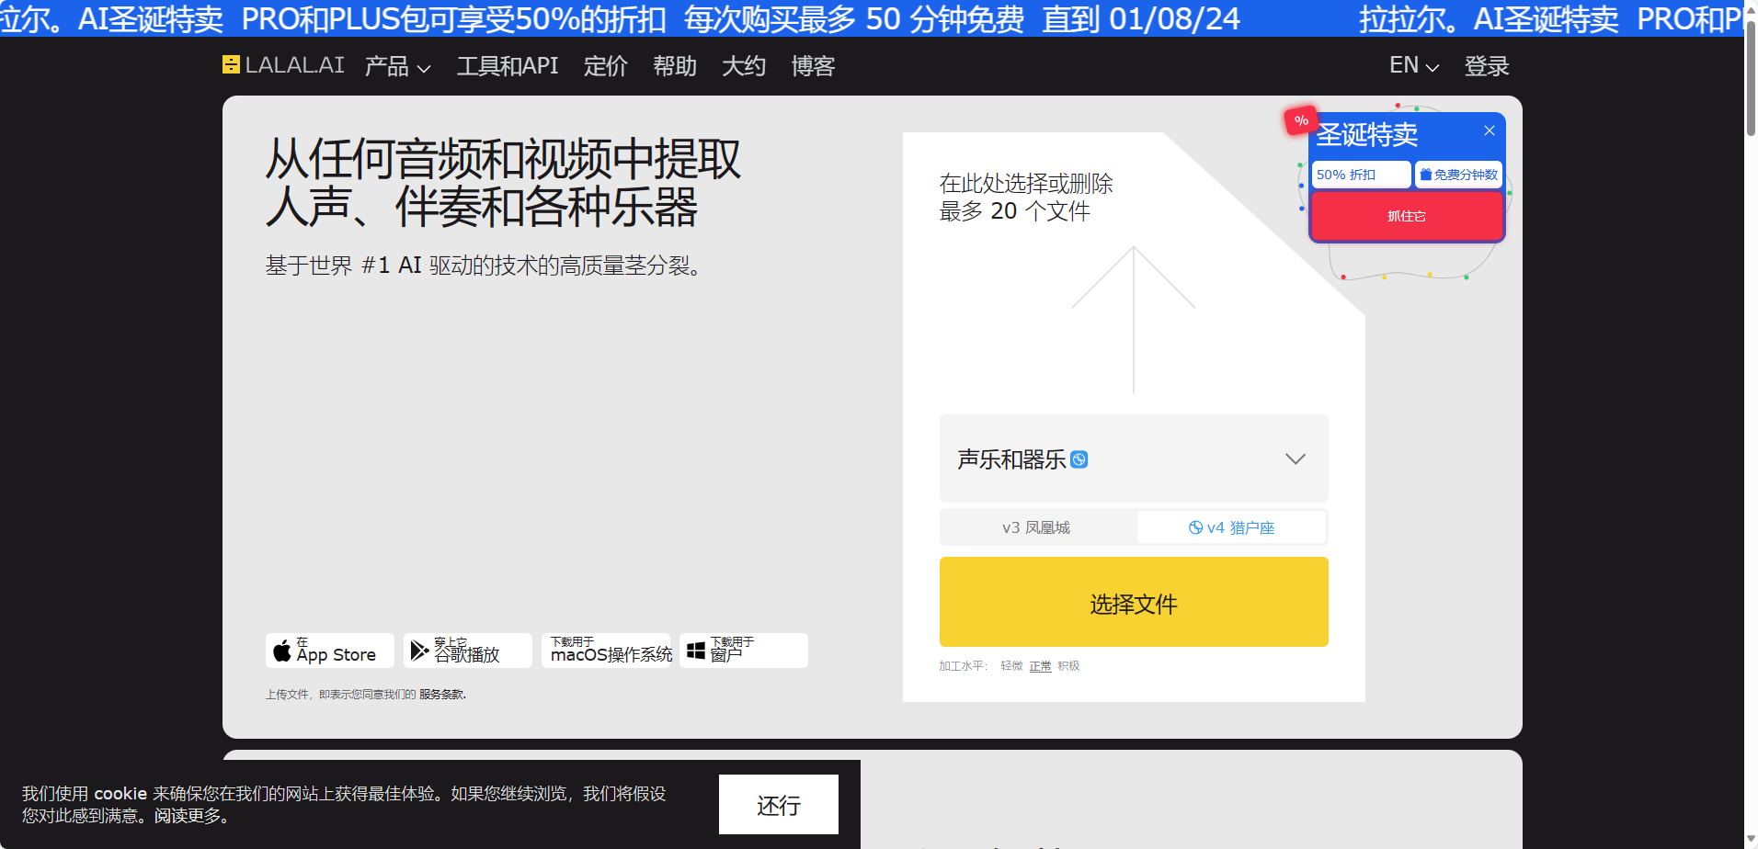1758x849 pixels.
Task: Click the 登录 login link
Action: tap(1487, 66)
